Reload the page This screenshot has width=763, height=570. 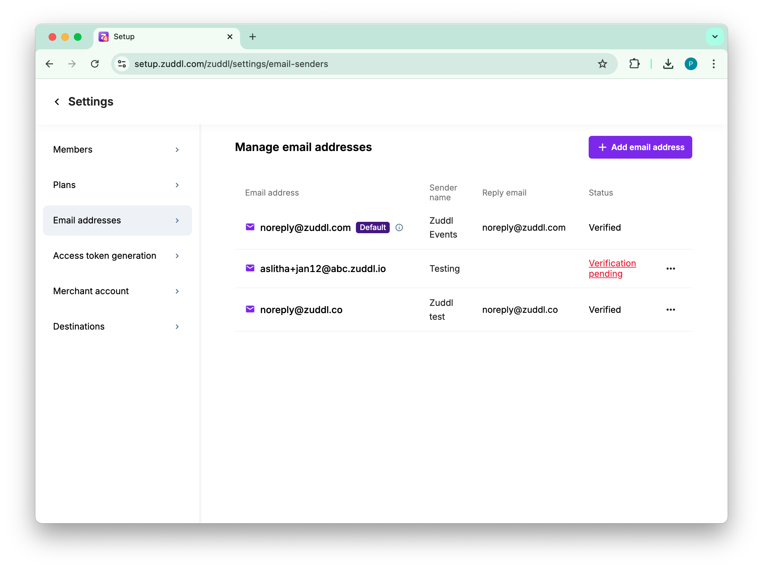pos(95,64)
